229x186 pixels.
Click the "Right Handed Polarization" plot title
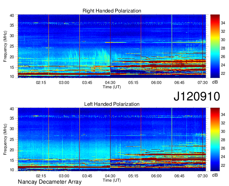[x=112, y=11]
